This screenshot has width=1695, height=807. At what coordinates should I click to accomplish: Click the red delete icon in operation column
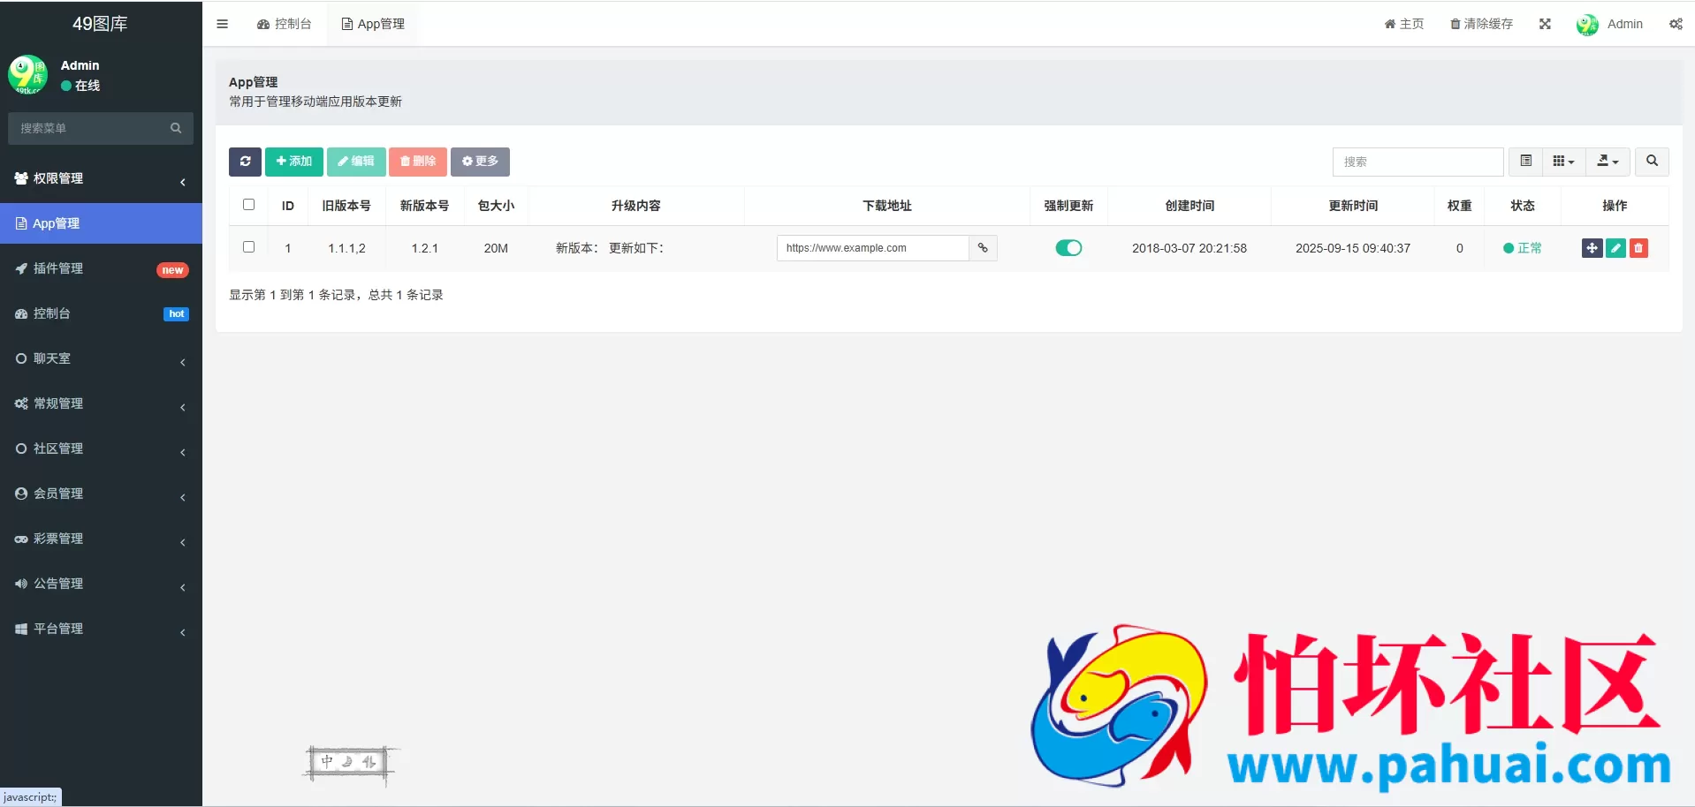coord(1639,248)
